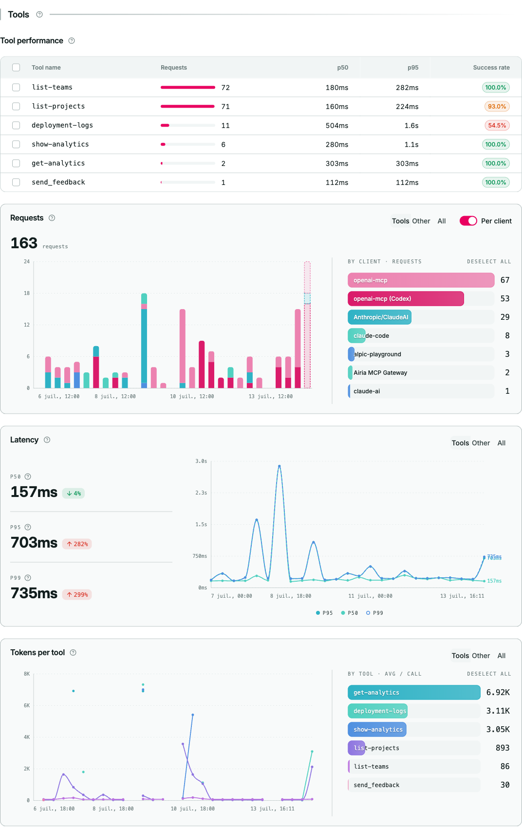This screenshot has height=827, width=522.
Task: Toggle get-analytics tokens bar
Action: (x=414, y=693)
